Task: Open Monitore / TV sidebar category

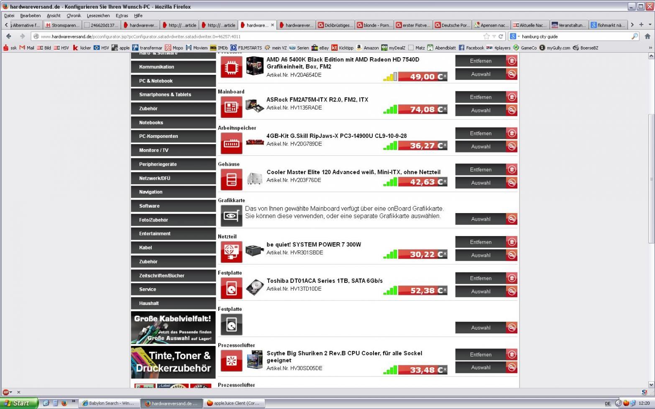Action: 173,150
